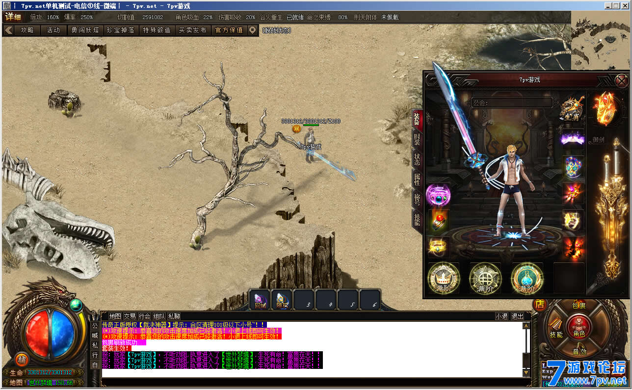Viewport: 632px width, 390px height.
Task: Open the 攻略 guide menu
Action: click(x=27, y=30)
